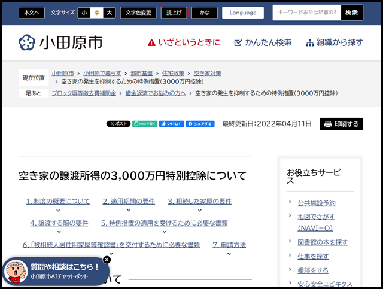Open 組織から探す menu
383x289 pixels.
tap(335, 42)
